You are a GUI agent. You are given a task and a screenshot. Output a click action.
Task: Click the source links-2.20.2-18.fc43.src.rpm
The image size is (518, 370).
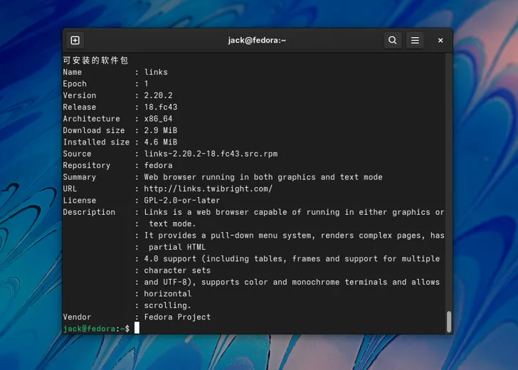(x=211, y=154)
